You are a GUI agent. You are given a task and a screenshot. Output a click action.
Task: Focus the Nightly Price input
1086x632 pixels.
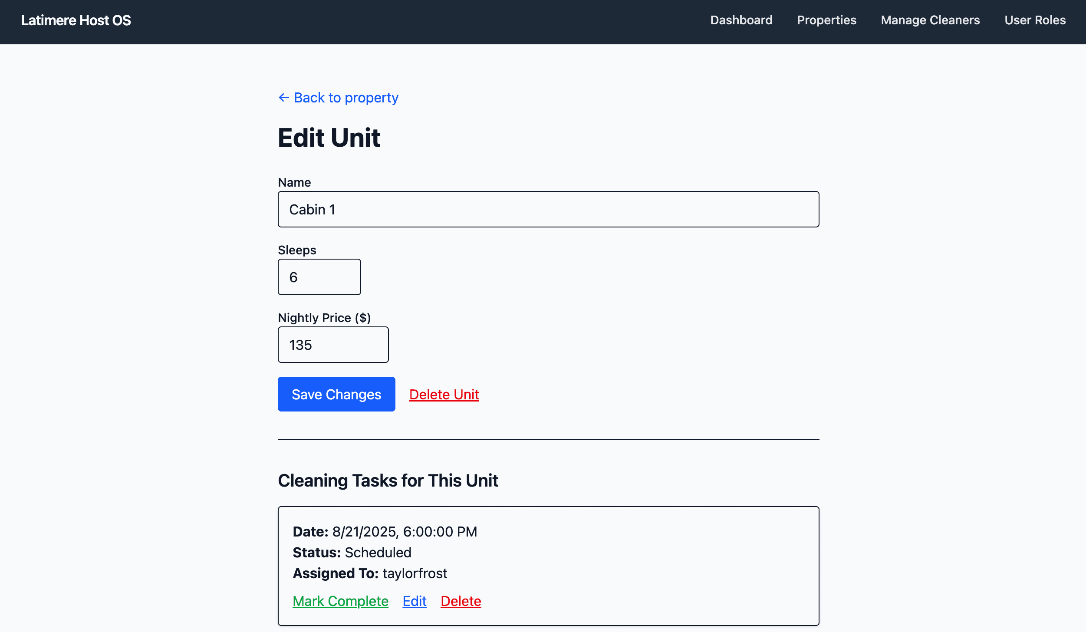click(x=333, y=345)
